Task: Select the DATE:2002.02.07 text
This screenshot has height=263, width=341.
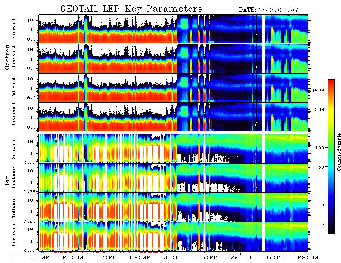Action: (268, 10)
